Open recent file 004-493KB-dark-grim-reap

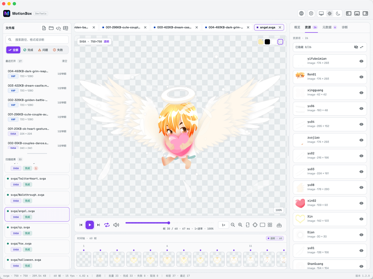click(37, 74)
